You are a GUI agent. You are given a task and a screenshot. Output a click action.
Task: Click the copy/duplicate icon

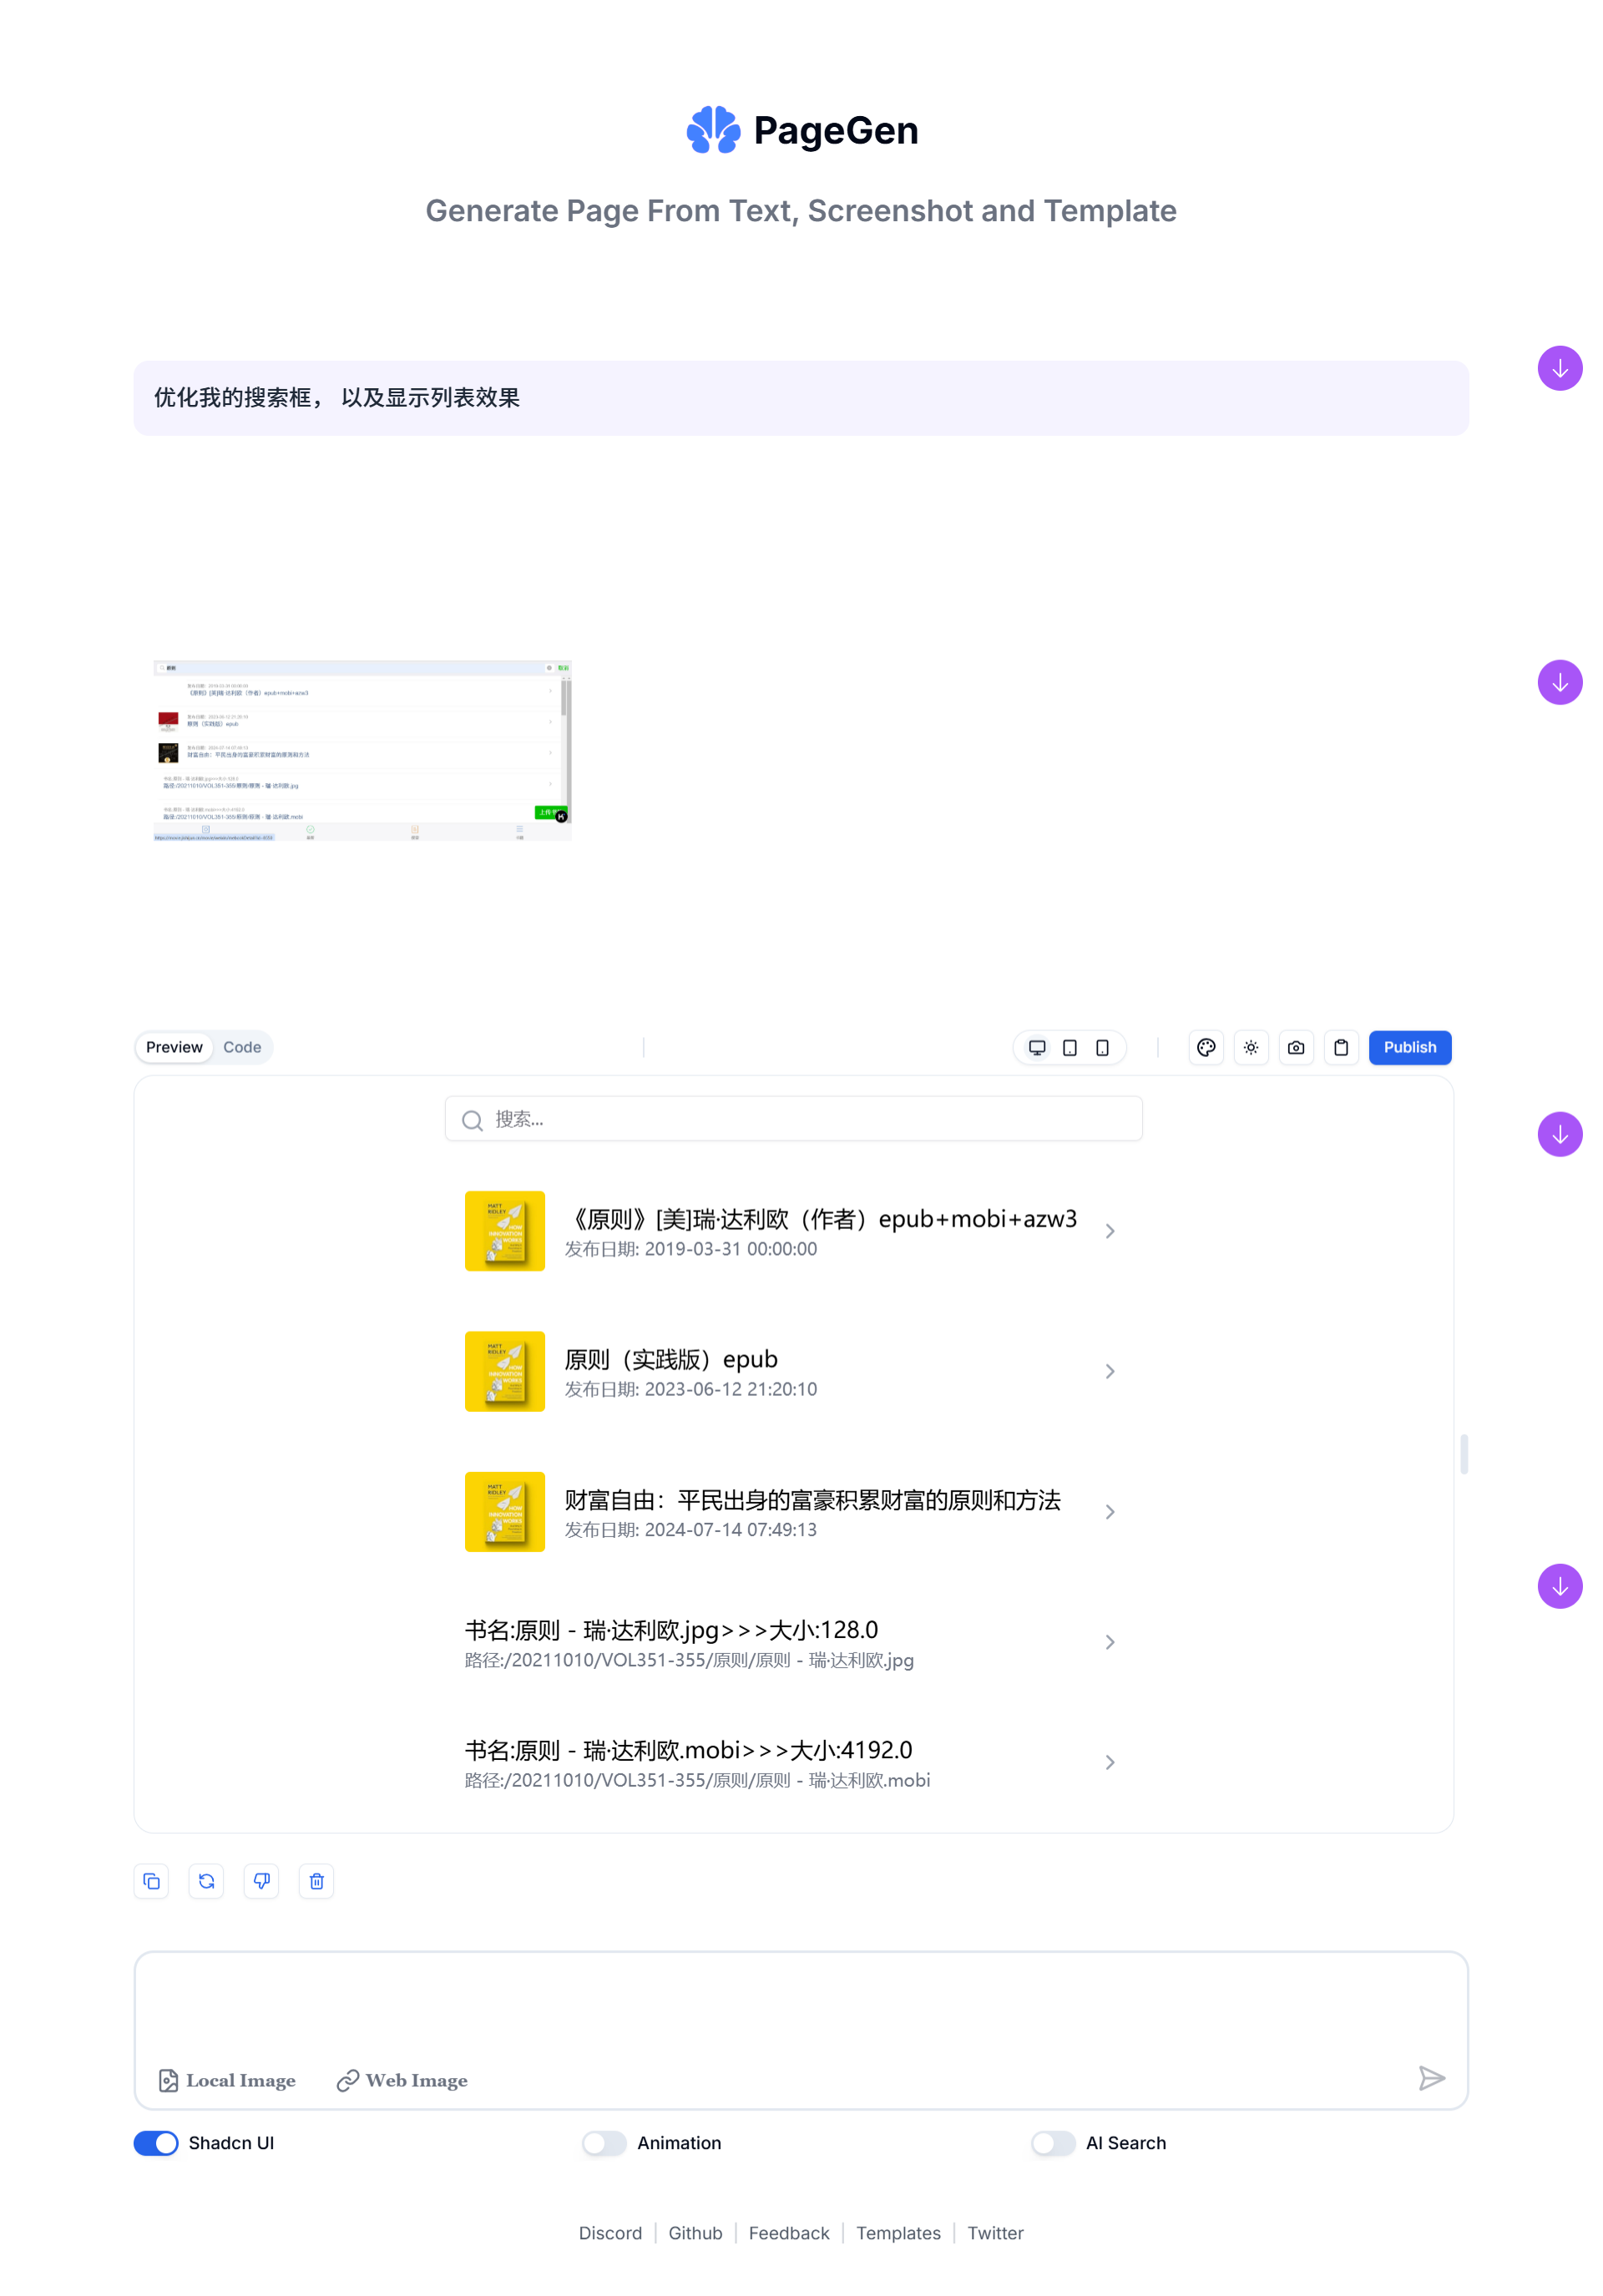[152, 1881]
